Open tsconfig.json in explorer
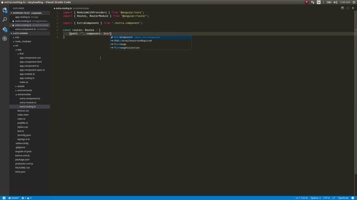 click(x=24, y=136)
